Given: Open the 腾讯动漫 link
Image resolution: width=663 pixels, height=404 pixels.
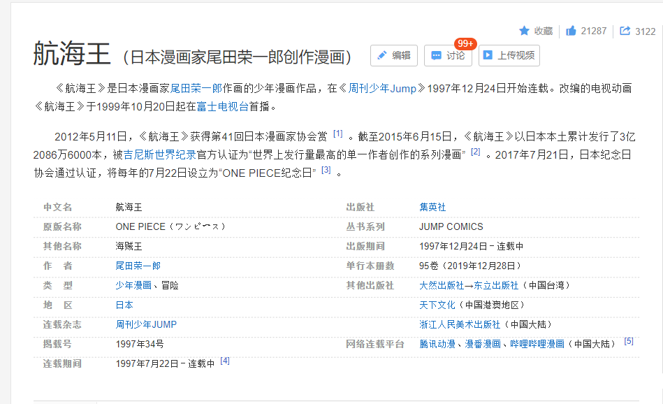Looking at the screenshot, I should pos(437,344).
